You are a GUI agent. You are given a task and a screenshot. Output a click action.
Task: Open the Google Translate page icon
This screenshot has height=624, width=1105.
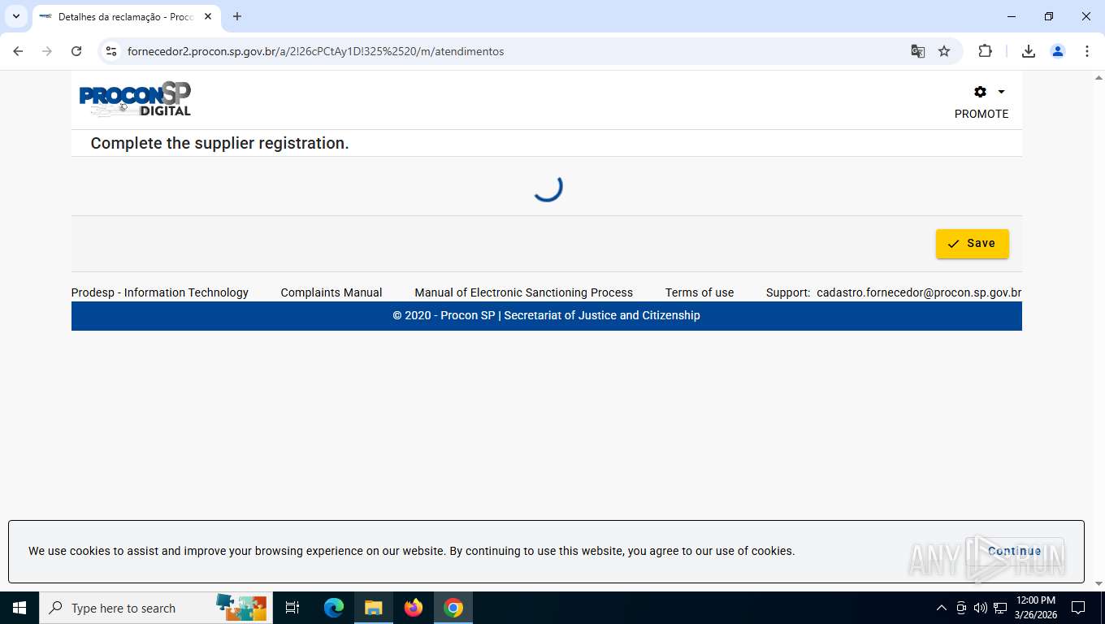(x=918, y=51)
